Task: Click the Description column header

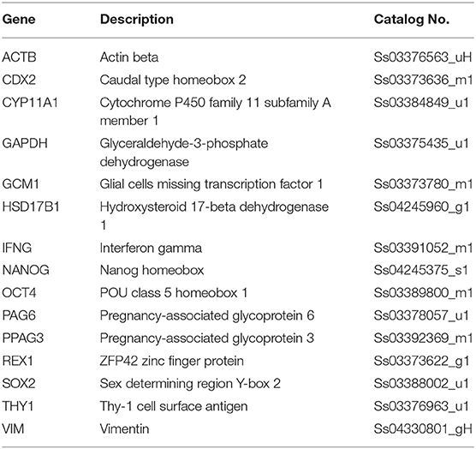Action: [x=137, y=20]
